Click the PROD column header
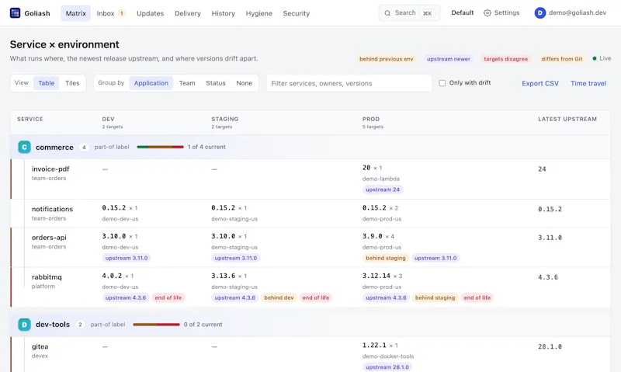 [371, 119]
